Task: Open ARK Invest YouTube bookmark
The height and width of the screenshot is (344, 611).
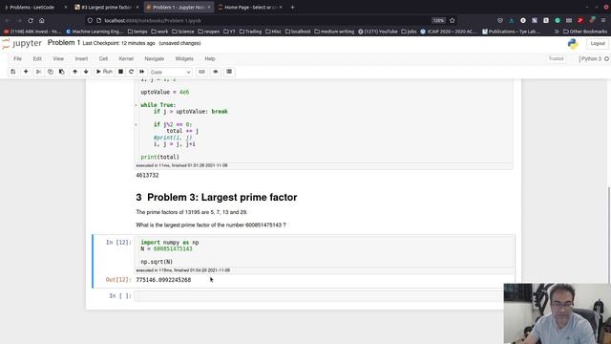Action: (32, 32)
